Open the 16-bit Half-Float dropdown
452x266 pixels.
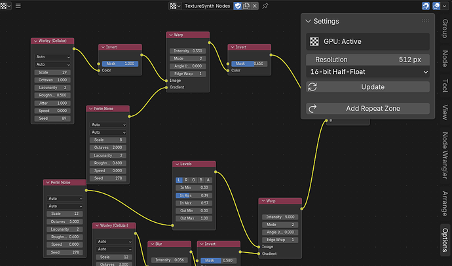coord(368,72)
